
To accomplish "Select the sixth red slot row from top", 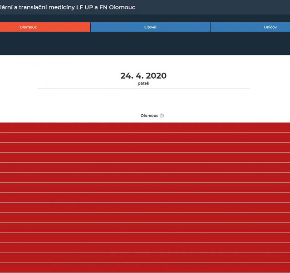I will pyautogui.click(x=145, y=177).
